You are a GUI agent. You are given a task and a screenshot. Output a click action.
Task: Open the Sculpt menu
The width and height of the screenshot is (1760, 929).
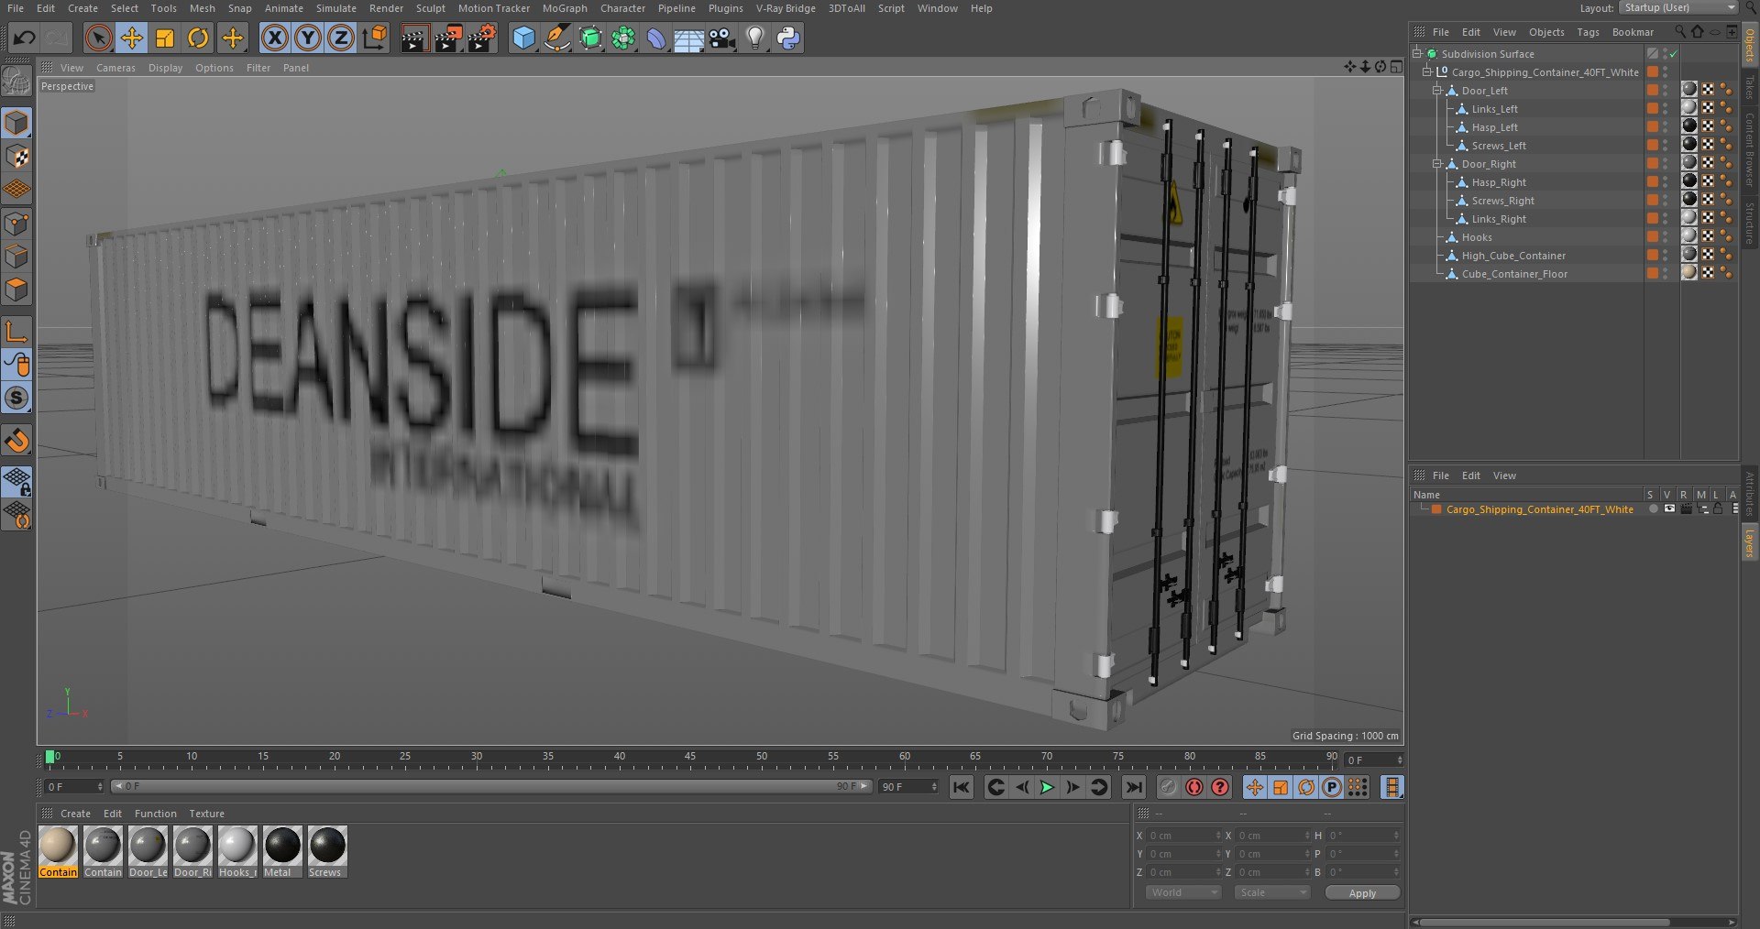coord(431,8)
